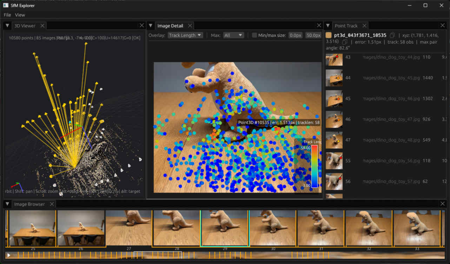The width and height of the screenshot is (450, 264).
Task: Select image thumbnail 27 in Image Browser
Action: tap(129, 228)
